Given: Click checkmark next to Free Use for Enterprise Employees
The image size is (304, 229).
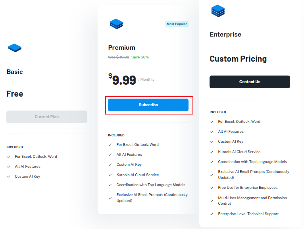Looking at the screenshot, I should point(212,188).
